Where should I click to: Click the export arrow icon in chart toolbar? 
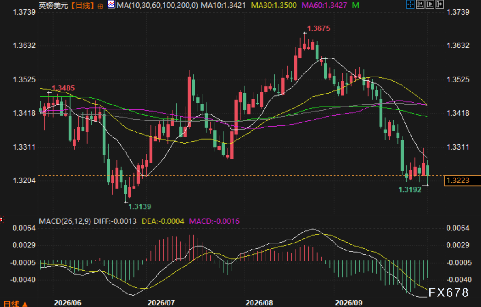440,4
